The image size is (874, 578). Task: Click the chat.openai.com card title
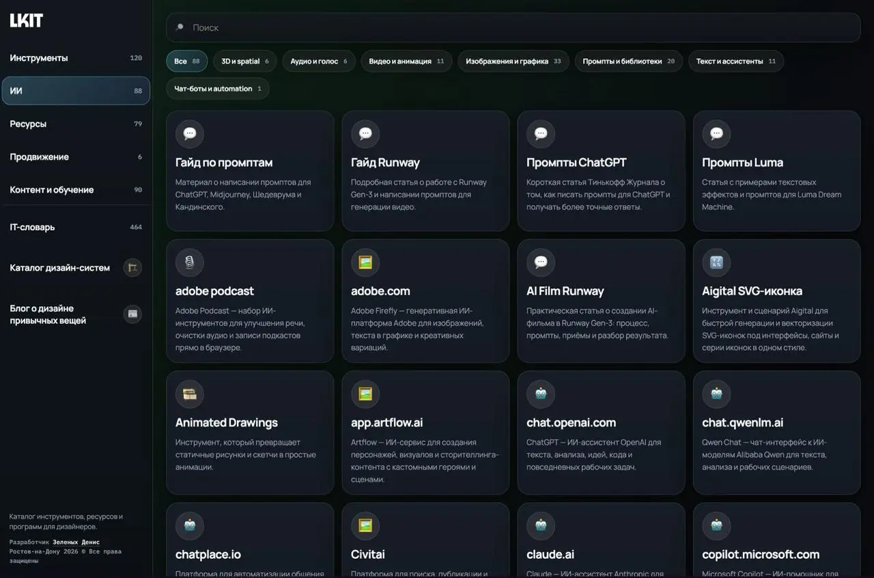pos(571,423)
